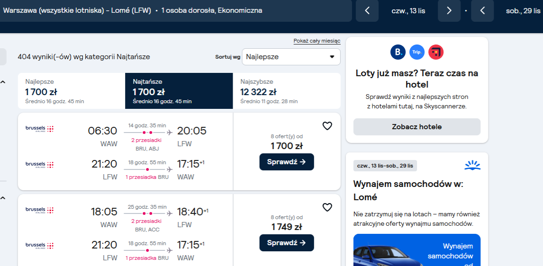Open the Pokaż cały miesiąc link

317,41
